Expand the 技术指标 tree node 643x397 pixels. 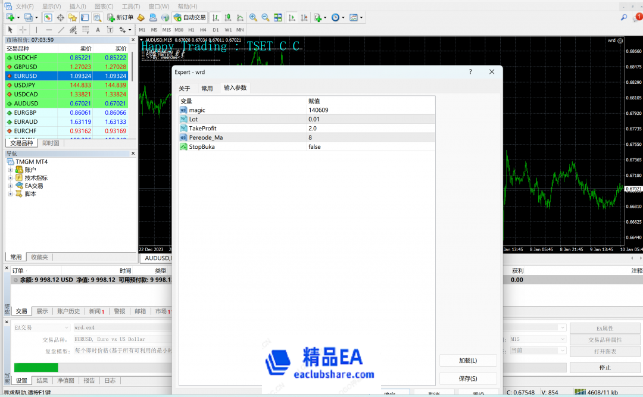10,178
